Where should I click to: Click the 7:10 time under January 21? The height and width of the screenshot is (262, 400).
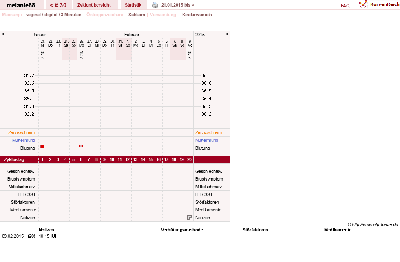coord(42,55)
